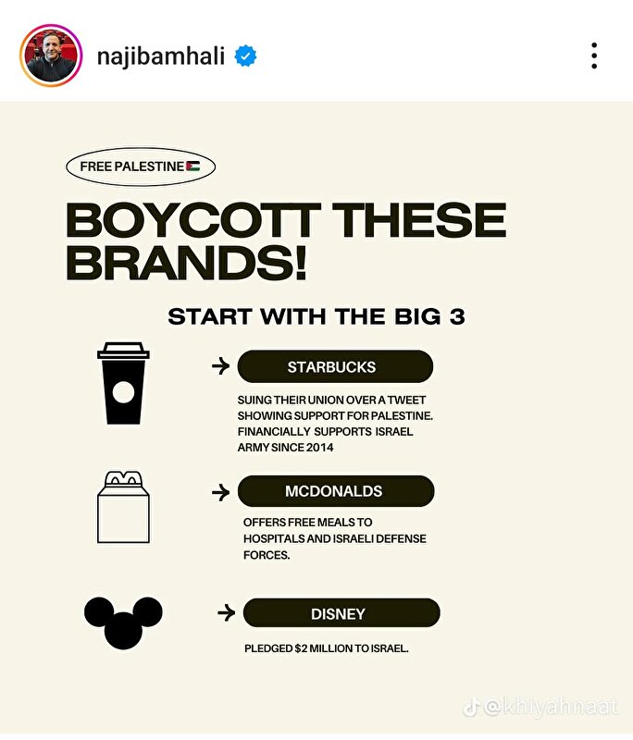
Task: Click the arrow pointing to Disney
Action: tap(226, 613)
